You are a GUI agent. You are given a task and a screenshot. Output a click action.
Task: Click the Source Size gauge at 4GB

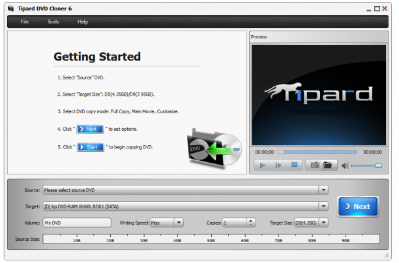click(x=177, y=239)
